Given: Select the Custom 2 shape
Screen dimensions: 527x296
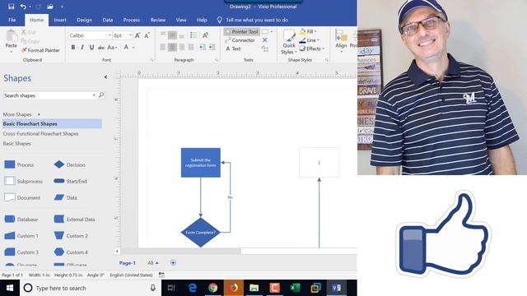Looking at the screenshot, I should coord(71,236).
